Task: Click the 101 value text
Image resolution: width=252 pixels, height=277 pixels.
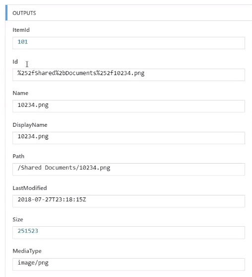Action: coord(22,42)
